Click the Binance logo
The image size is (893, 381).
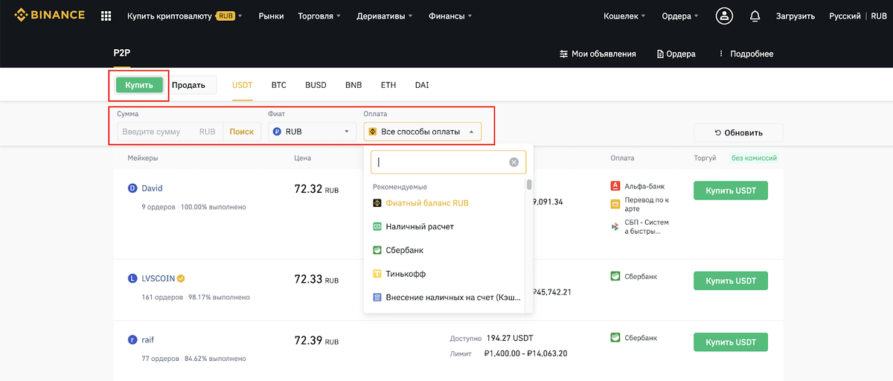pyautogui.click(x=49, y=15)
